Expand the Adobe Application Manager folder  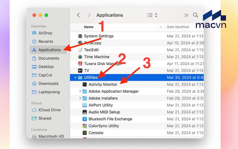tap(80, 91)
